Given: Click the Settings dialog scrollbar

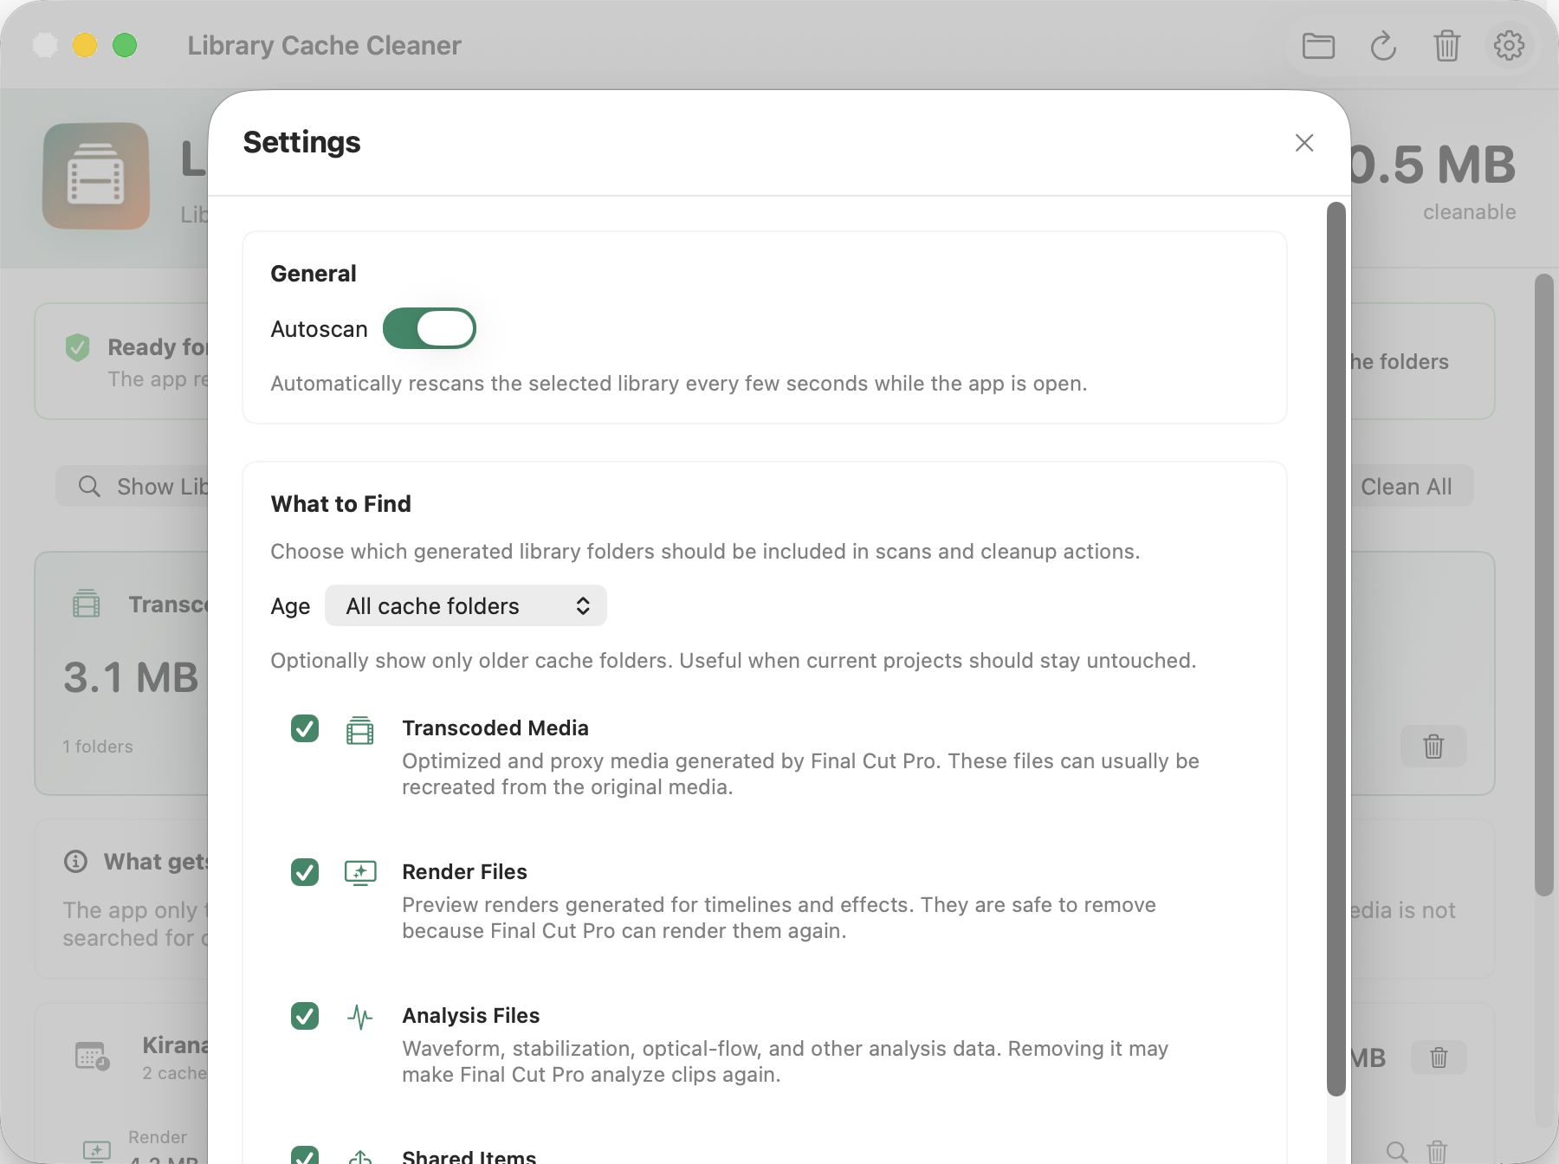Looking at the screenshot, I should click(x=1336, y=650).
